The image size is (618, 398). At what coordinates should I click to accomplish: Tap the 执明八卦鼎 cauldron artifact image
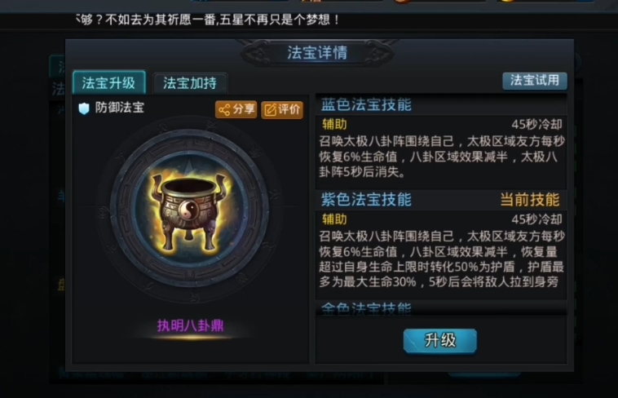pyautogui.click(x=189, y=214)
